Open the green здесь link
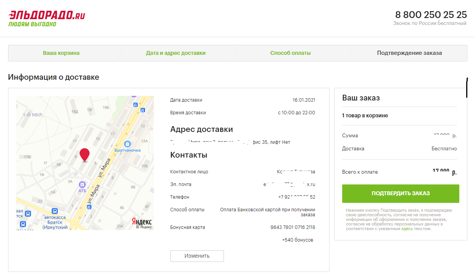 point(407,229)
